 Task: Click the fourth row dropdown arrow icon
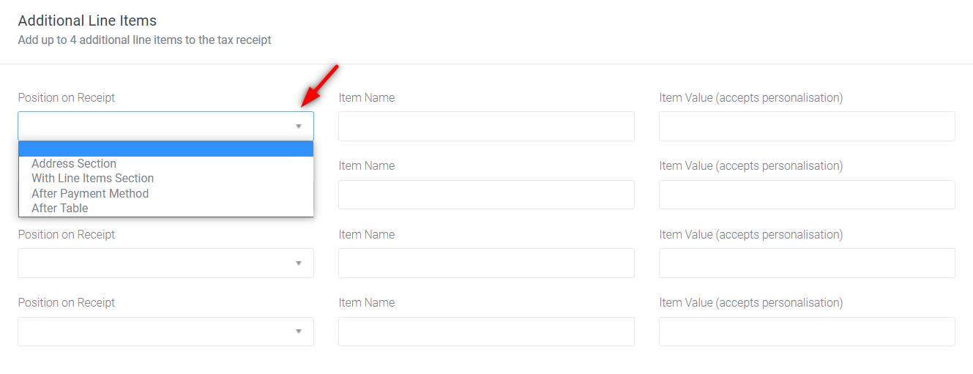(299, 332)
